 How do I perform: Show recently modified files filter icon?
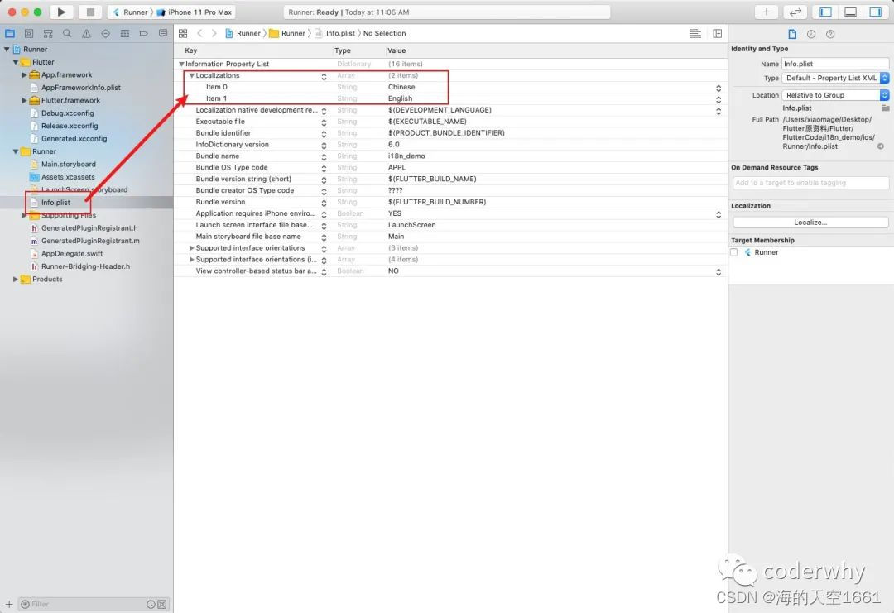click(151, 604)
